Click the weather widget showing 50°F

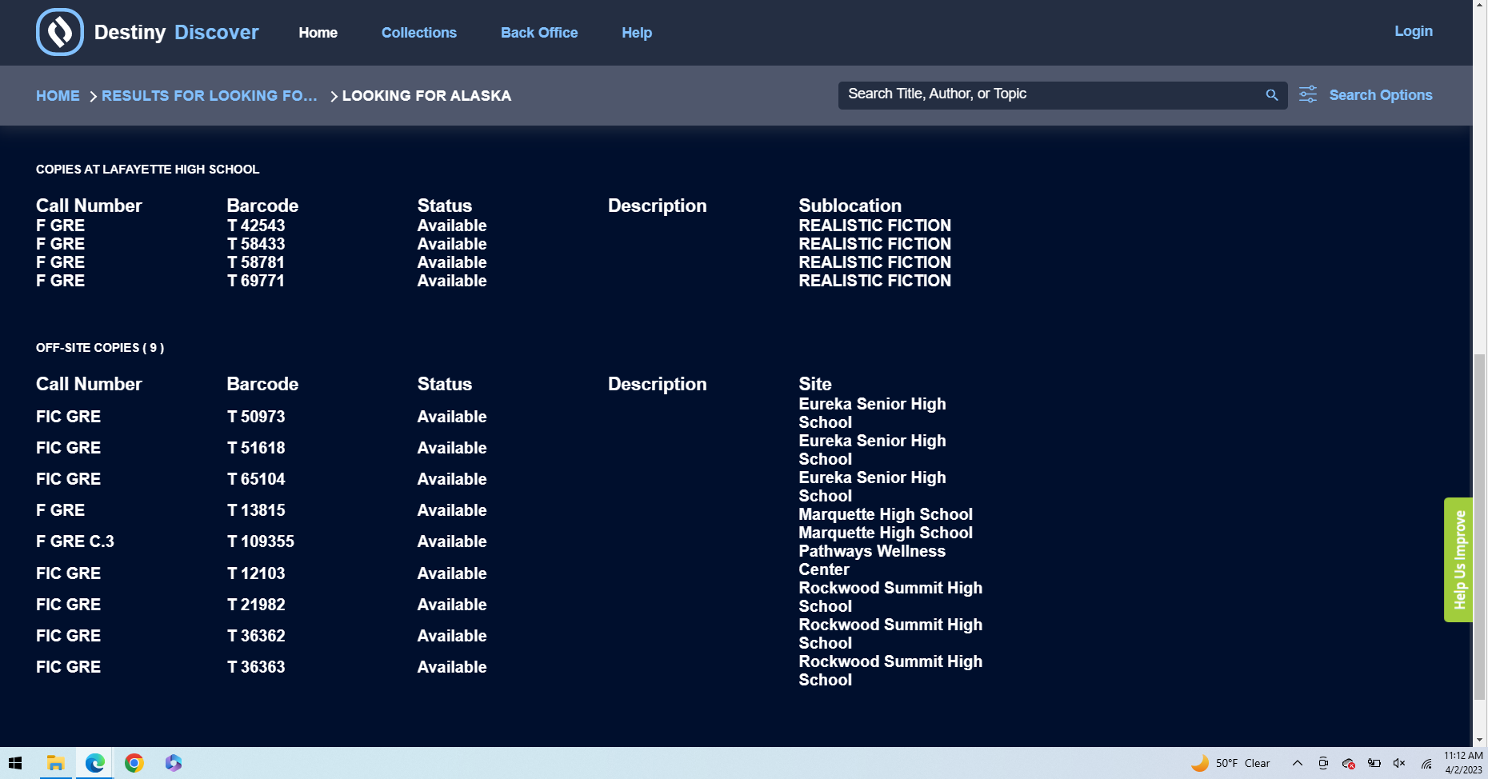1230,763
